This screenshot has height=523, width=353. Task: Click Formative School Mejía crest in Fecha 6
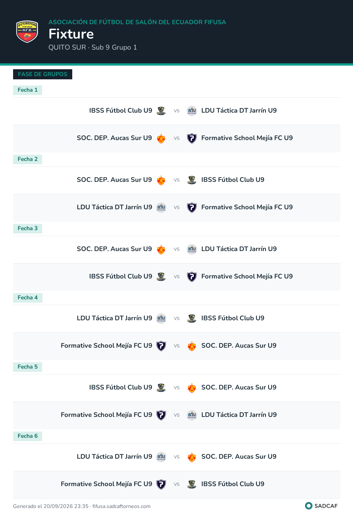point(161,484)
